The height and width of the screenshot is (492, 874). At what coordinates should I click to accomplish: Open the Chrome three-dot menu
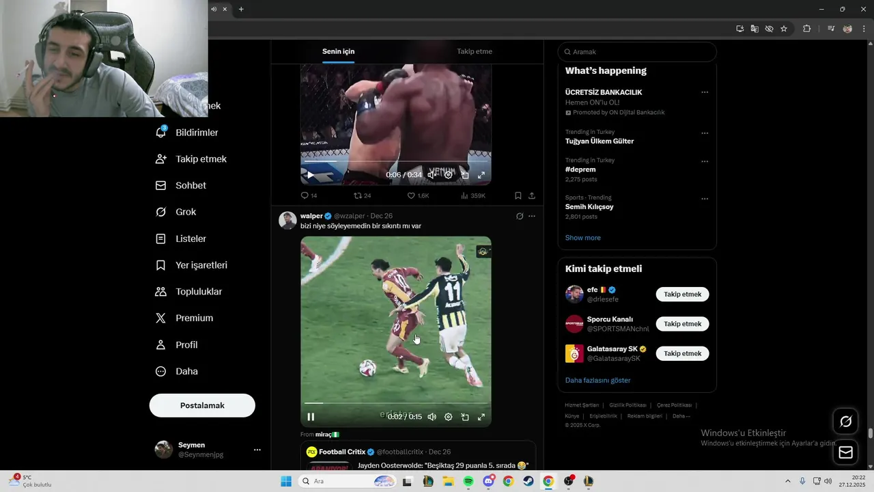coord(864,29)
